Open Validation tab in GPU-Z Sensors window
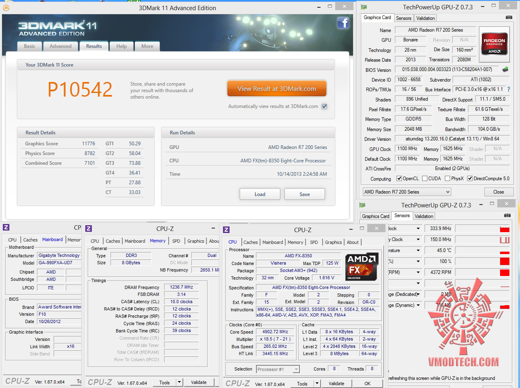520x388 pixels. [x=424, y=216]
